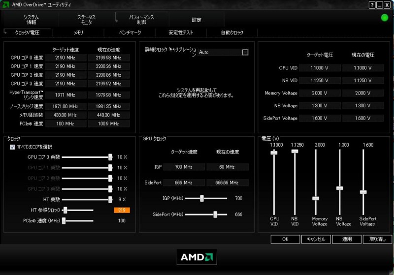Click the OK button
Screen dimensions: 394x275
tap(285, 239)
